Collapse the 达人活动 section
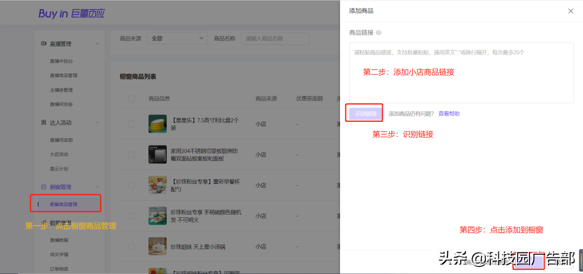Viewport: 583px width, 274px height. pyautogui.click(x=97, y=122)
